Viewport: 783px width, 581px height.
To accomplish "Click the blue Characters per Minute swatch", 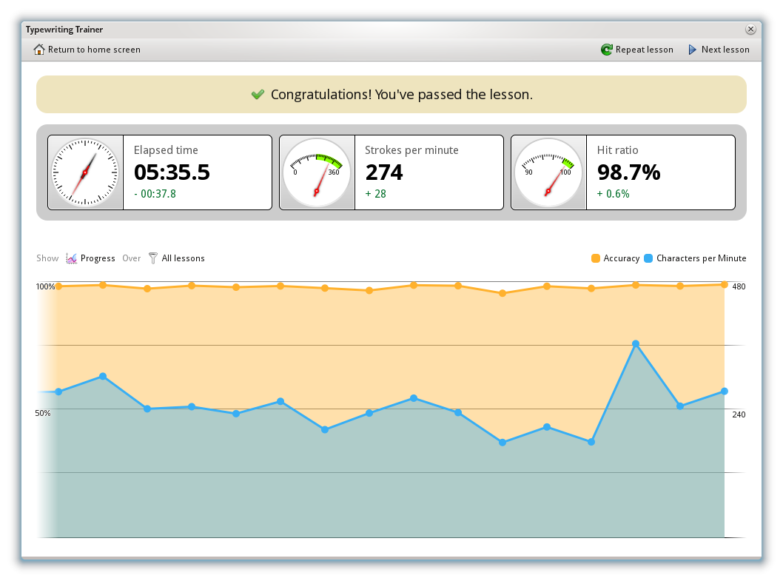I will tap(648, 258).
